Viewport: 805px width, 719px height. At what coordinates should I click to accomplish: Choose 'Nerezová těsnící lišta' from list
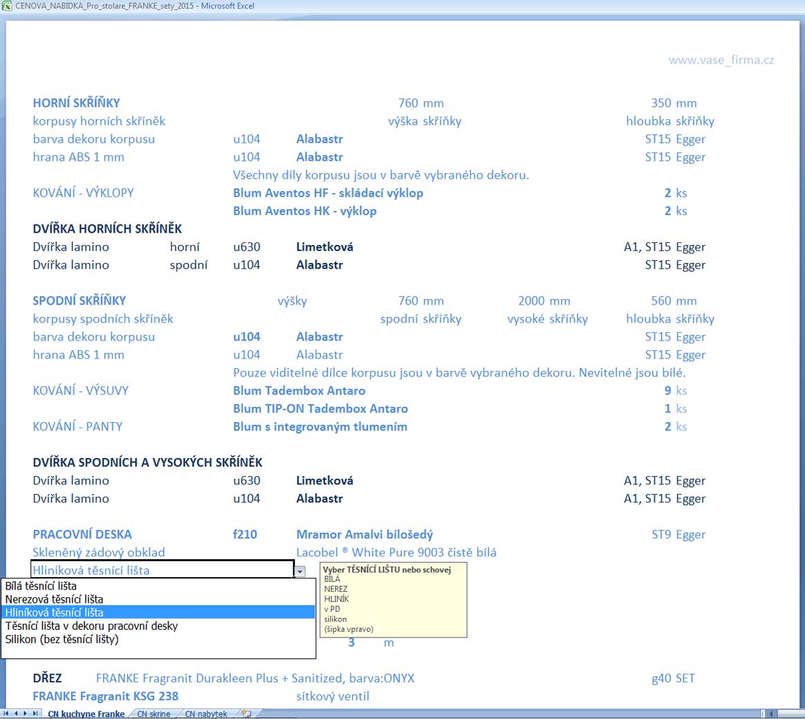[x=158, y=599]
